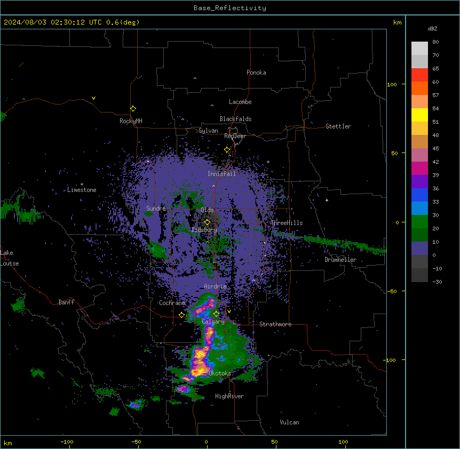Click the 0 tick on bottom axis
460x449 pixels.
[x=206, y=442]
